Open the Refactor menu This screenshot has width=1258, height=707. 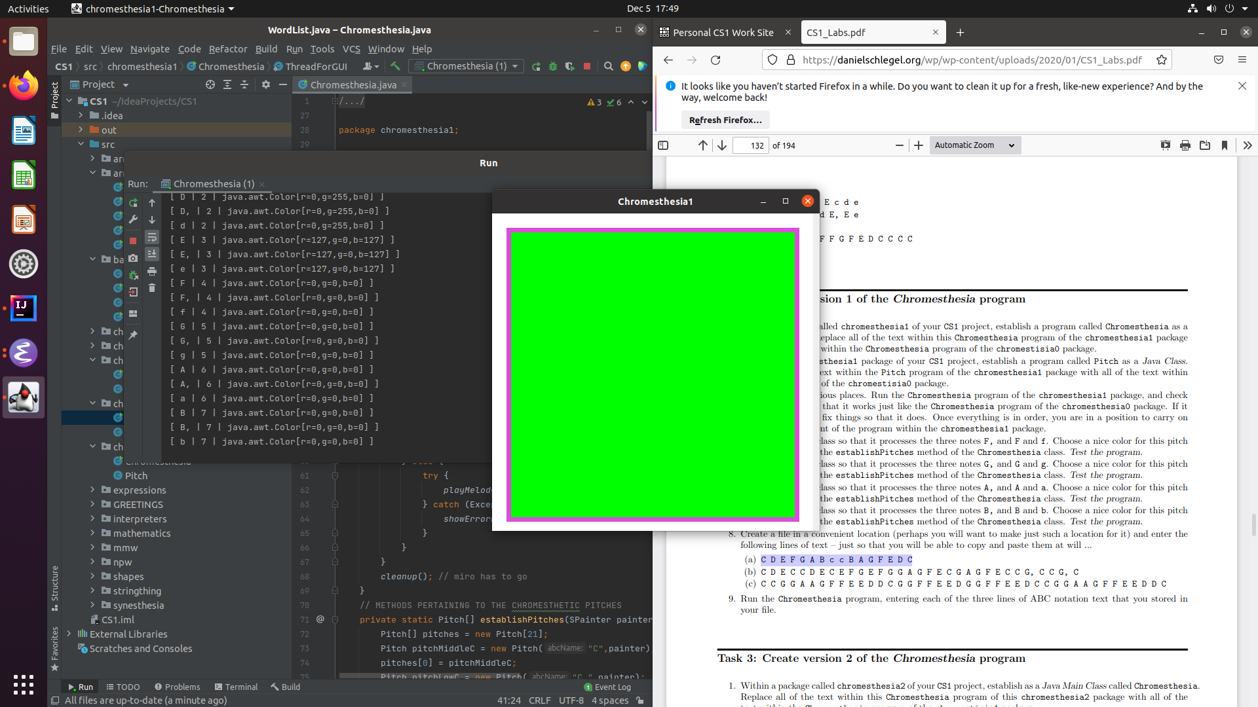click(228, 49)
